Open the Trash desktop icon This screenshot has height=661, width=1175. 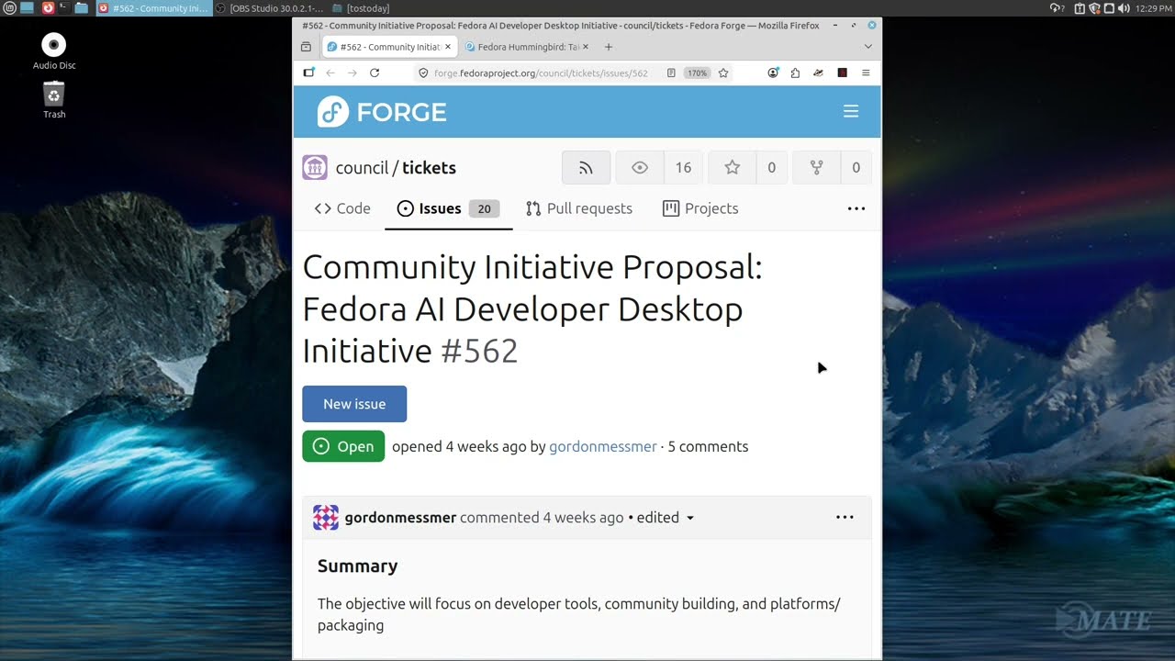[54, 100]
